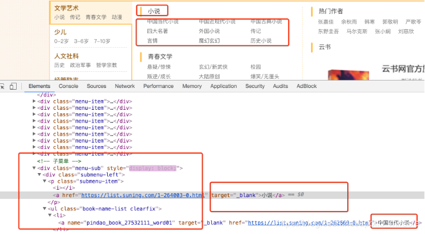
Task: Open the Performance tab
Action: click(158, 86)
